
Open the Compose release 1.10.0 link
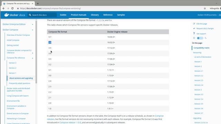coord(70,123)
